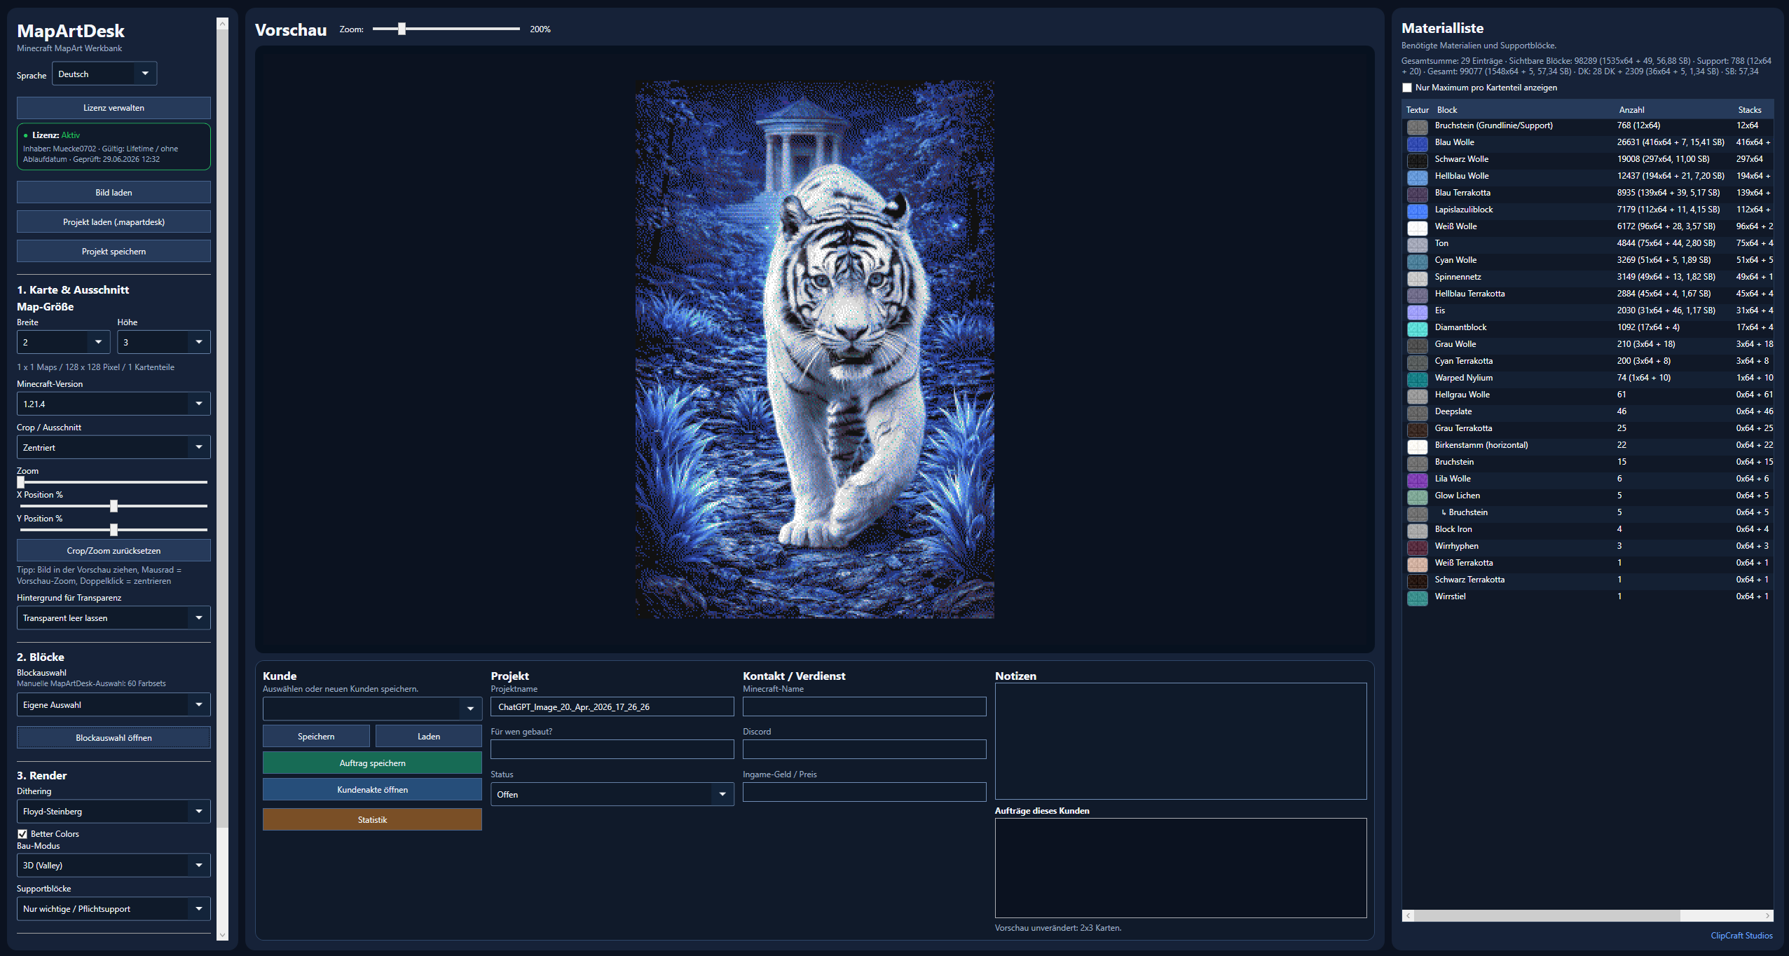Open the Kunde selection combo box
The image size is (1789, 956).
point(372,709)
